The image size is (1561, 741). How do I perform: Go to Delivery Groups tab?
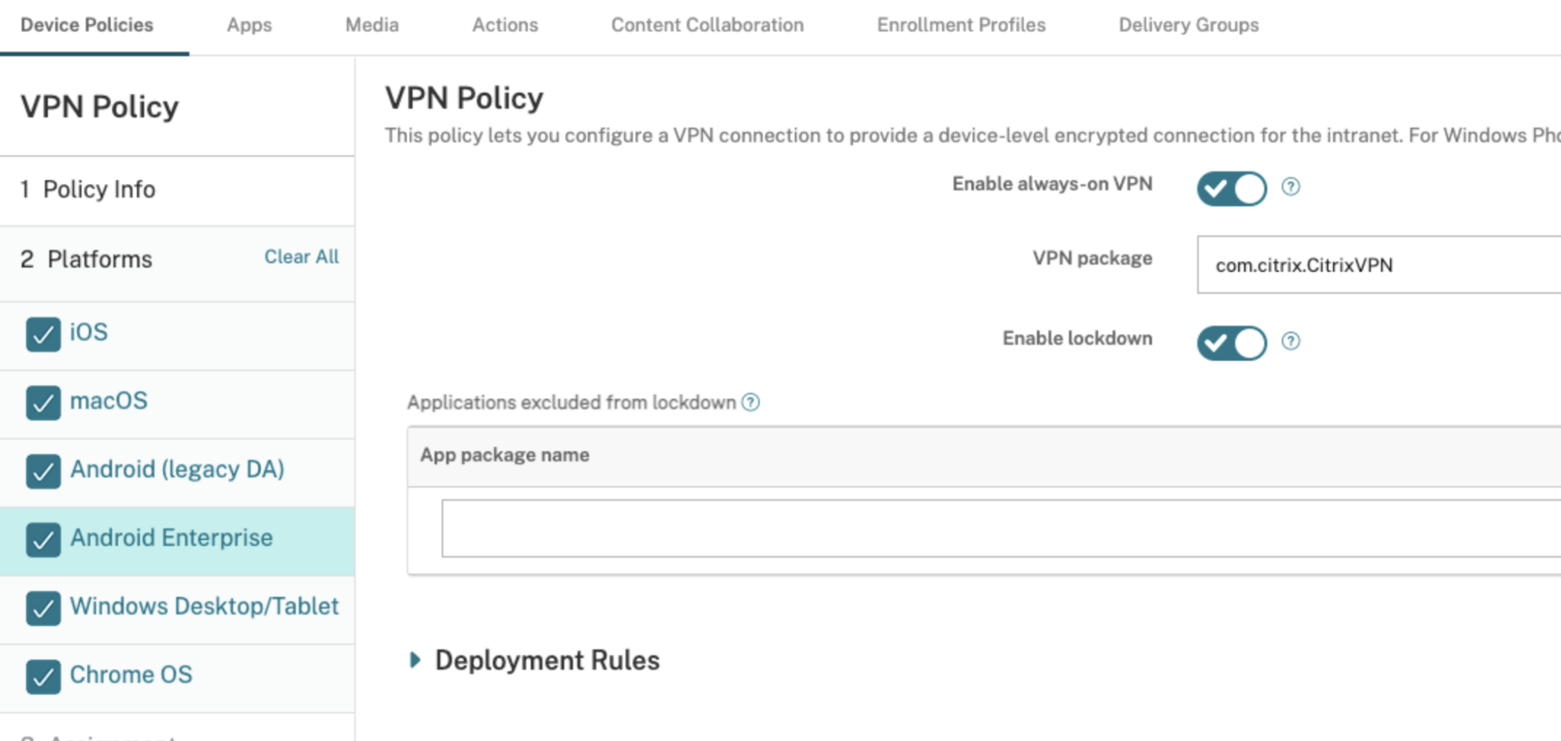pyautogui.click(x=1188, y=25)
